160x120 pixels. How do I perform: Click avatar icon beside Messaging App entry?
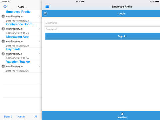pos(3,41)
